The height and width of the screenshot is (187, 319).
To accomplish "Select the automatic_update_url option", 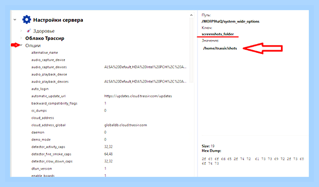I will pos(48,96).
